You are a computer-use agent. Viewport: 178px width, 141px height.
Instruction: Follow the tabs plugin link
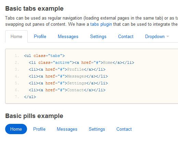(x=101, y=24)
